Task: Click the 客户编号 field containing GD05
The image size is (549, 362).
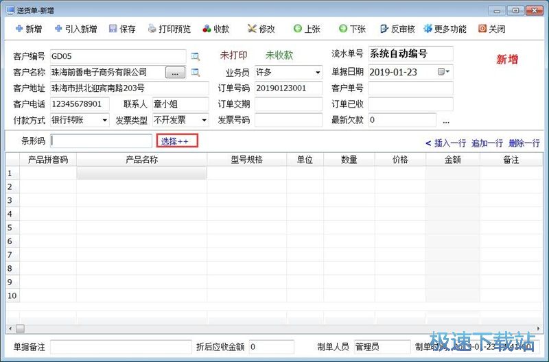Action: coord(118,56)
